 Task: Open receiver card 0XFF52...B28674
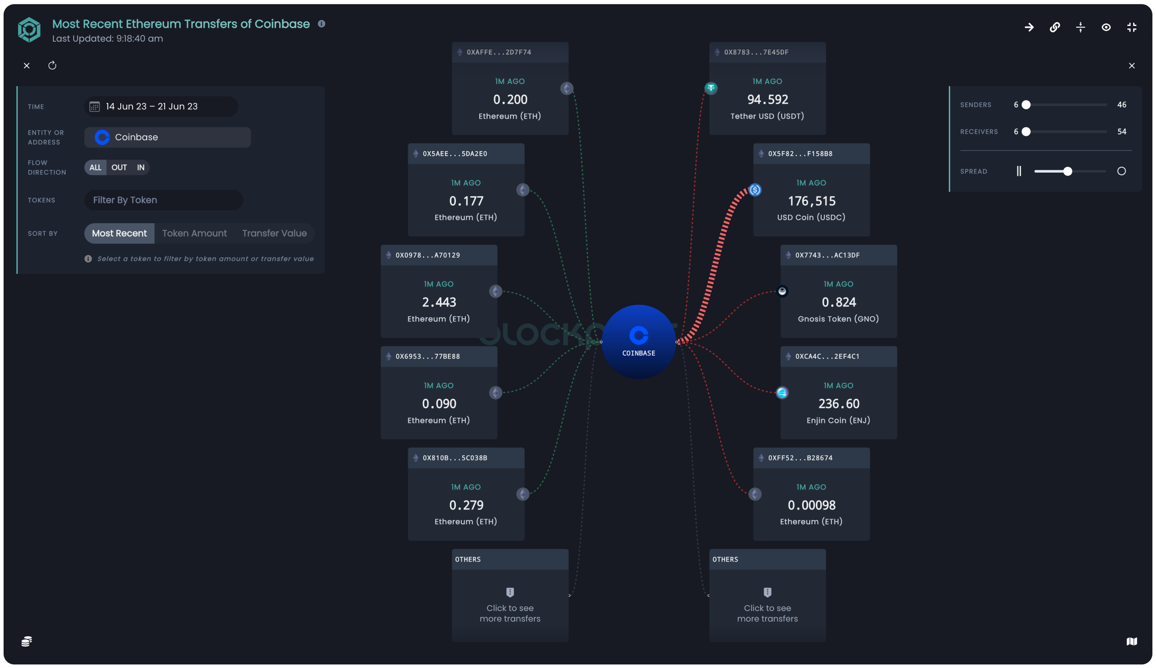tap(811, 494)
